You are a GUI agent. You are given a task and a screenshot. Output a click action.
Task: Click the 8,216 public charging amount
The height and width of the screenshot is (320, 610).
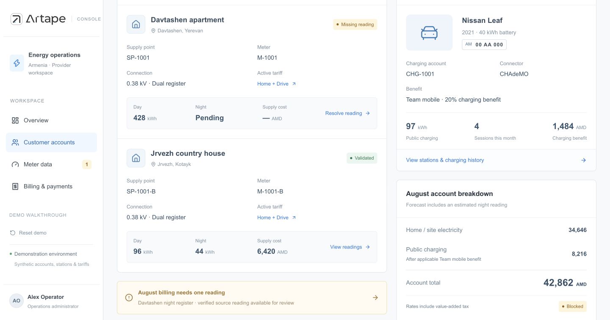point(579,254)
